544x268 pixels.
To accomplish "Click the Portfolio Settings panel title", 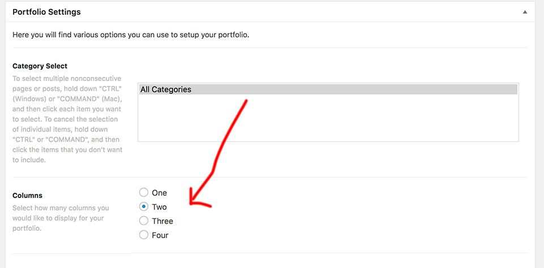I will (46, 12).
